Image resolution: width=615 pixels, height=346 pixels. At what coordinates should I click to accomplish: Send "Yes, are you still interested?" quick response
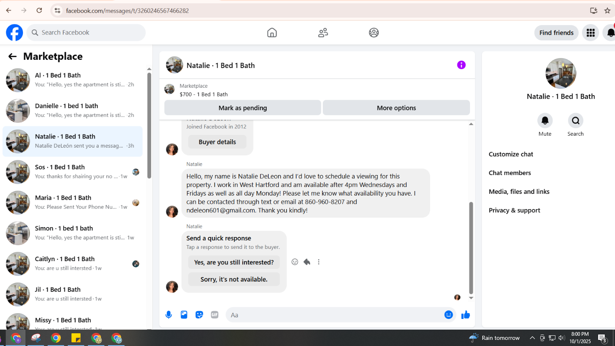[234, 262]
